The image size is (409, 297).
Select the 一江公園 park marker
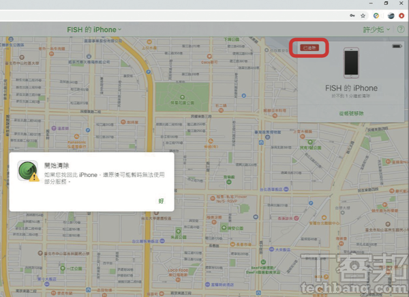63,268
